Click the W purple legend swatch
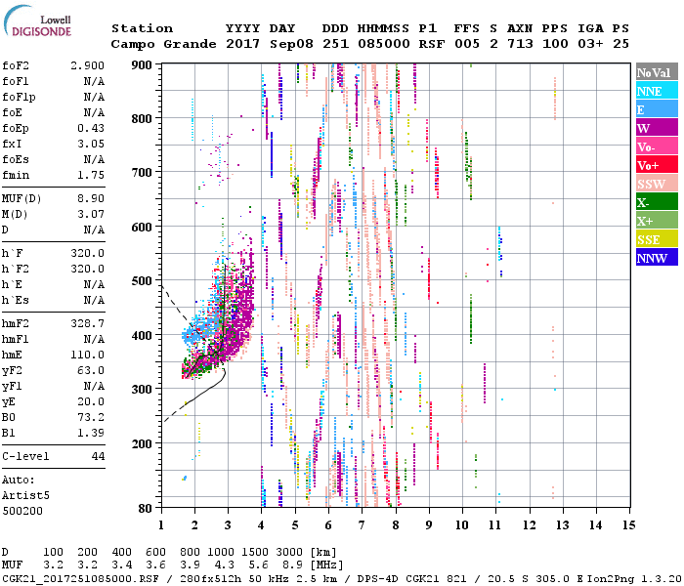Viewport: 684px width, 586px height. pos(657,128)
